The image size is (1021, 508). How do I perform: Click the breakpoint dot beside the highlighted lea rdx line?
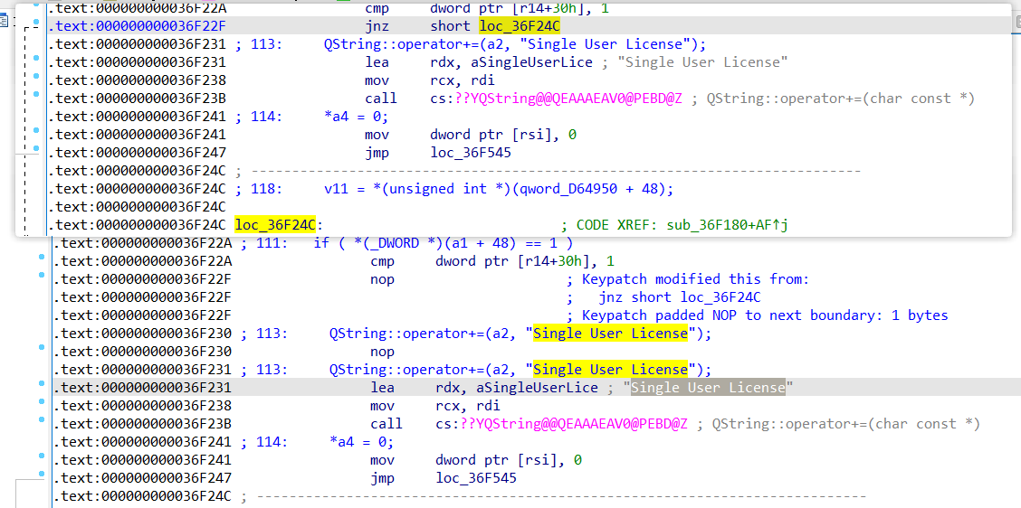pos(42,384)
